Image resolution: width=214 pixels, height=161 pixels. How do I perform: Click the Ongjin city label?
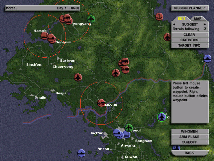40,98
